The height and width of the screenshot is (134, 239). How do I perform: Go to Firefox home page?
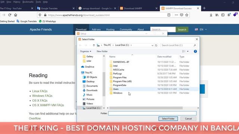16,15
